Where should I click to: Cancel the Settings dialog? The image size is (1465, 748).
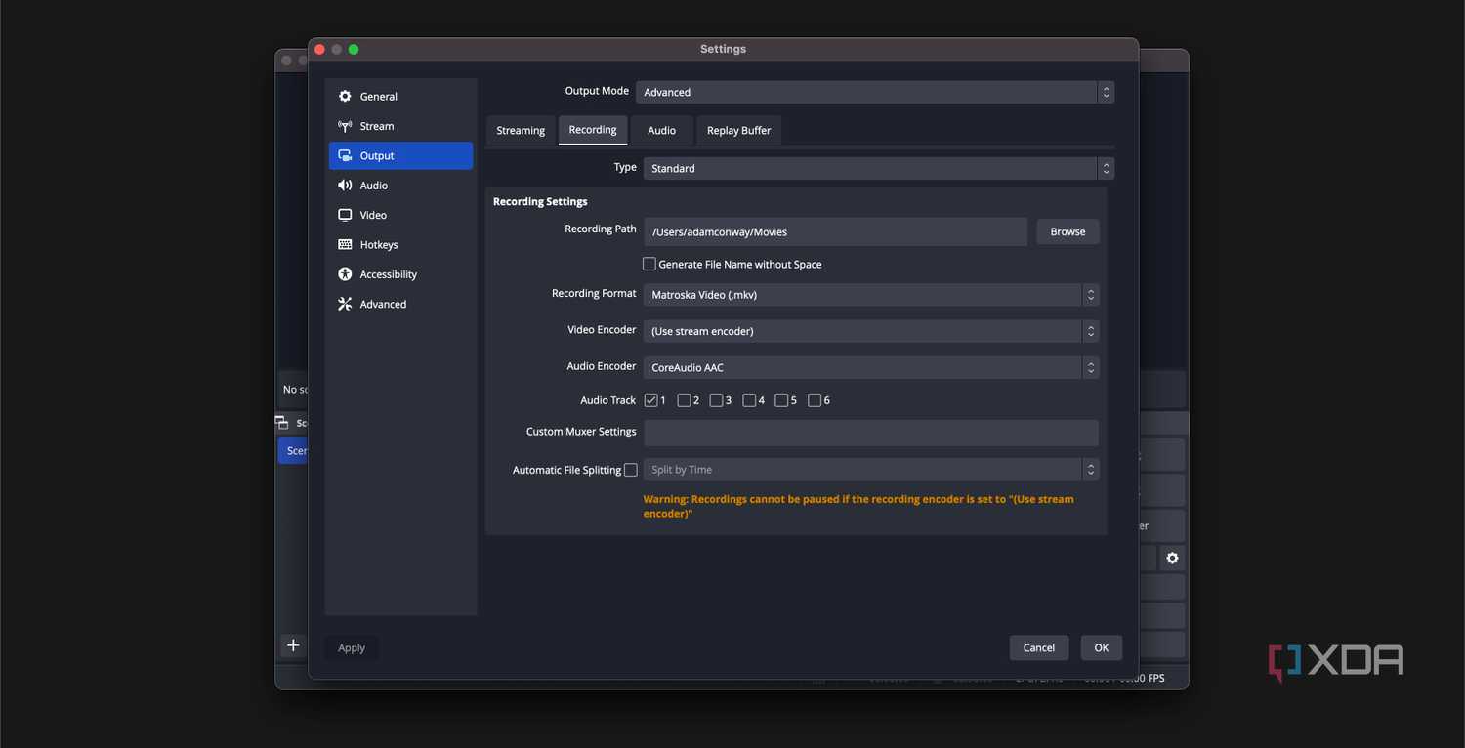(1039, 647)
